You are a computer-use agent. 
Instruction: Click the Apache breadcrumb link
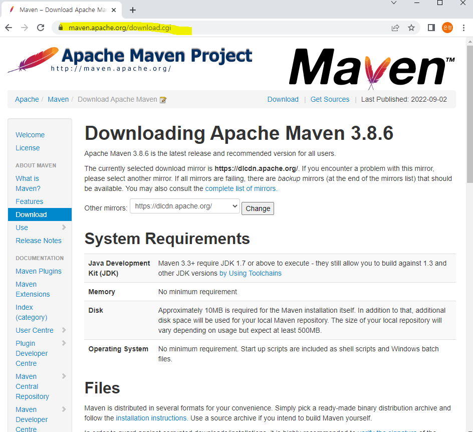tap(27, 99)
